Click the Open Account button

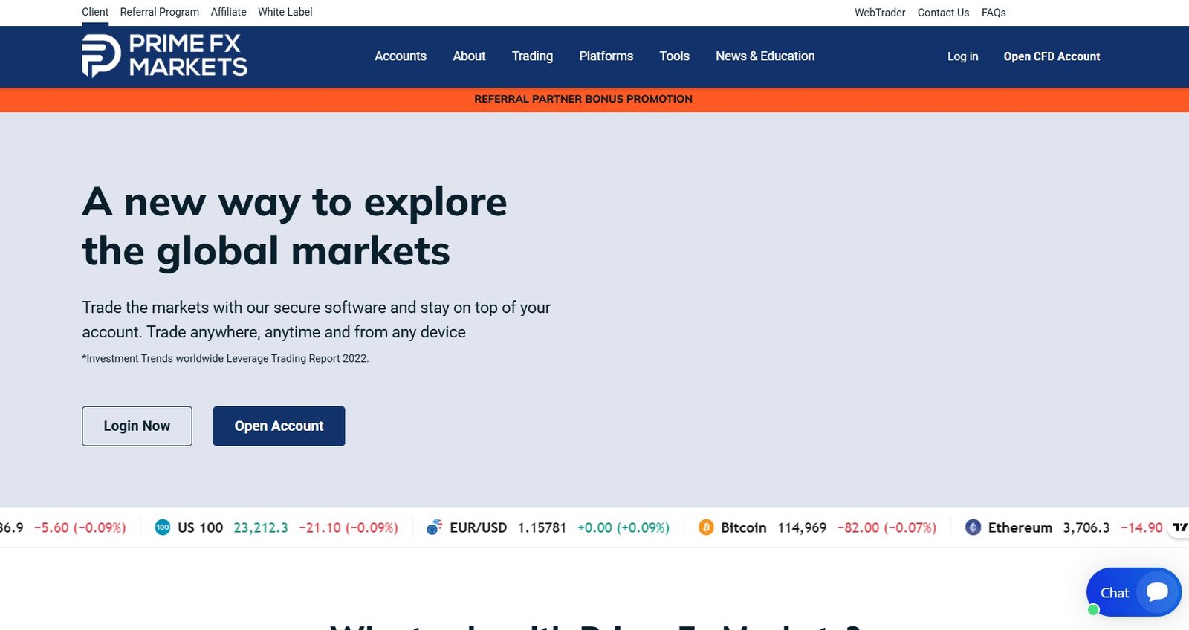pos(279,426)
